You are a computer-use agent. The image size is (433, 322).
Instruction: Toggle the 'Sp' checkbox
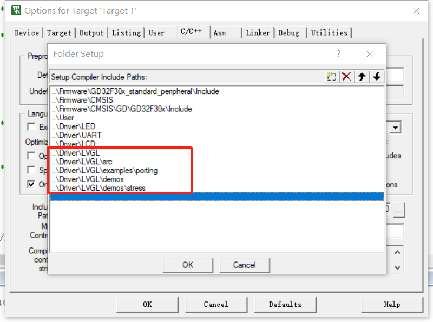click(x=31, y=170)
